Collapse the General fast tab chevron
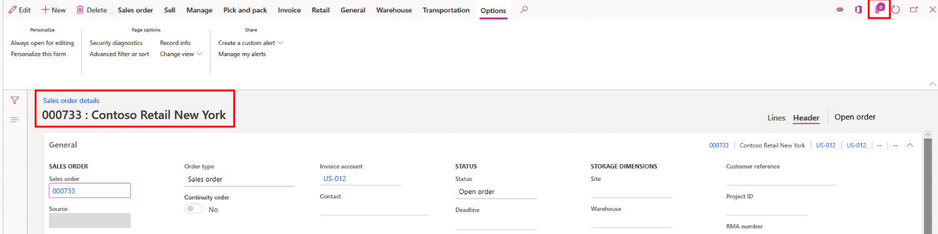 click(909, 145)
